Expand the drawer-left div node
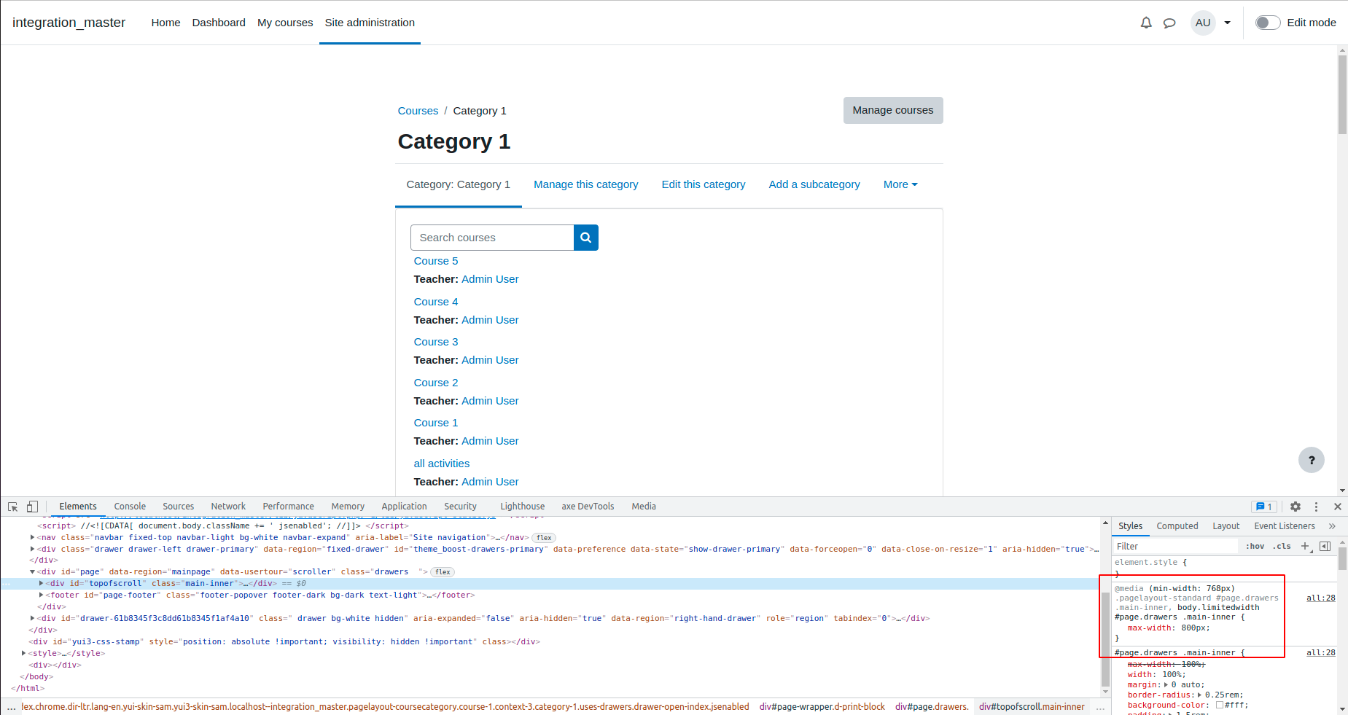The height and width of the screenshot is (715, 1348). (x=32, y=549)
